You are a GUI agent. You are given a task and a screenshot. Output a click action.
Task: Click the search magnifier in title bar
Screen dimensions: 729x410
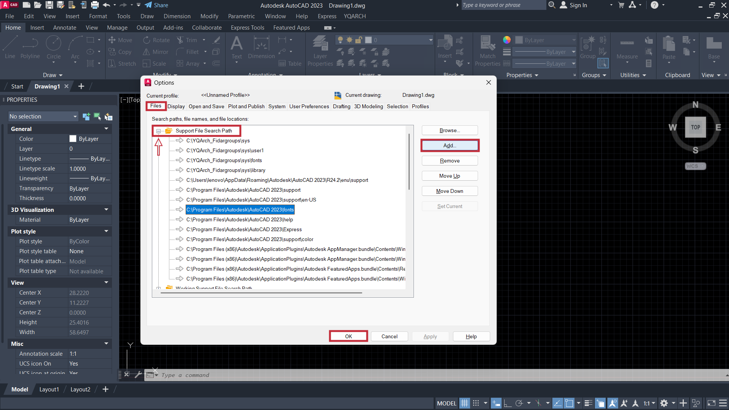point(552,5)
